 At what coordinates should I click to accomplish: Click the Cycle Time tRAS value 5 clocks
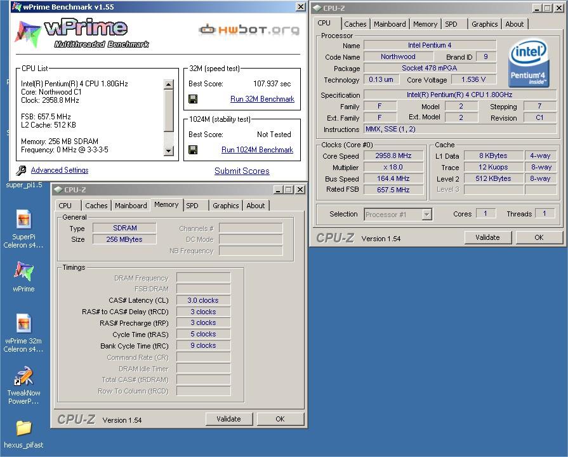click(203, 334)
